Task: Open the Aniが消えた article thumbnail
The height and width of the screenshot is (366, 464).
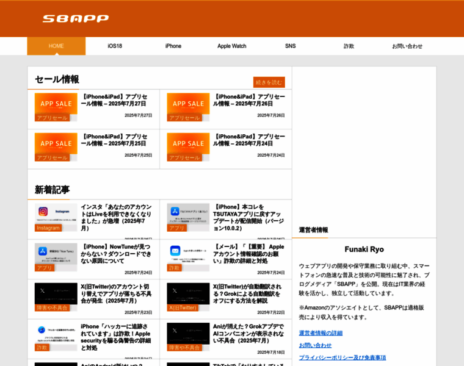Action: click(x=188, y=334)
